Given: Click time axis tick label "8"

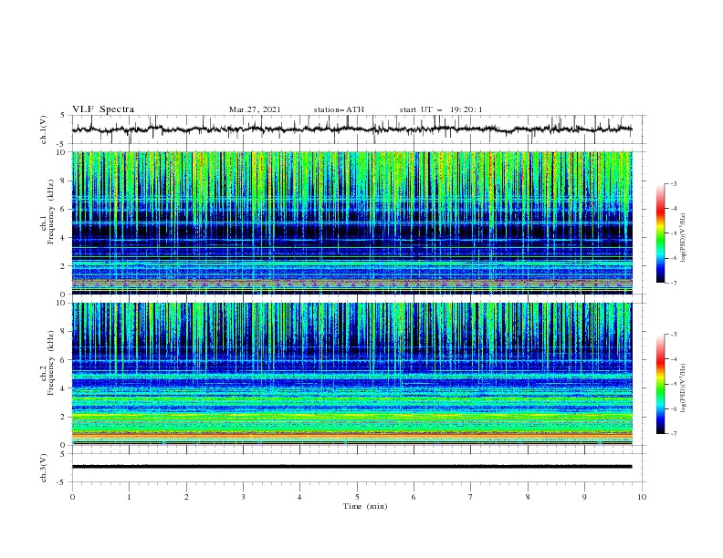Looking at the screenshot, I should click(528, 497).
